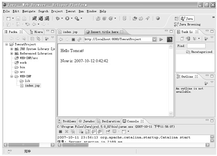Screen dimensions: 217x156
Task: Click the Run toolbar icon
Action: (67, 18)
